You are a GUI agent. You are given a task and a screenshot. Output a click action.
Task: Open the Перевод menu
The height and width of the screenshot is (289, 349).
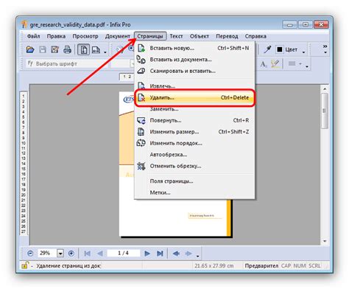pos(227,36)
